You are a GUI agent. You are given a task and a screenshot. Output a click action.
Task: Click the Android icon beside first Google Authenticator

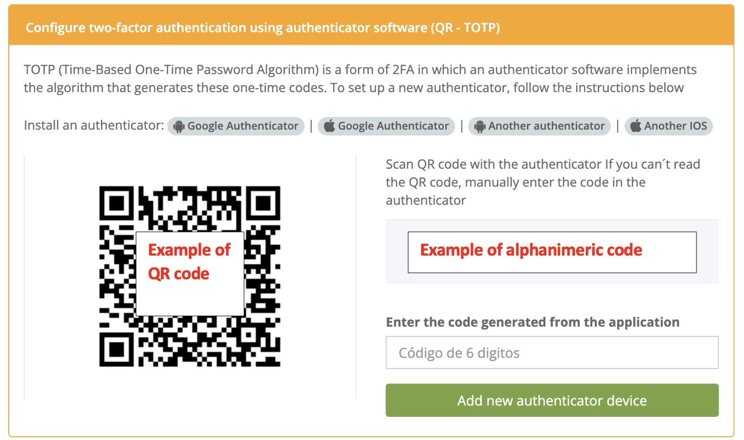click(179, 127)
